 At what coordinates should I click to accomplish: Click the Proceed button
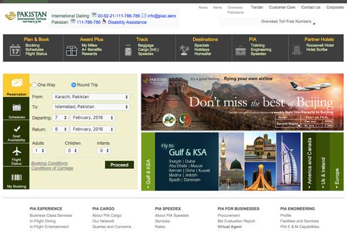point(119,165)
